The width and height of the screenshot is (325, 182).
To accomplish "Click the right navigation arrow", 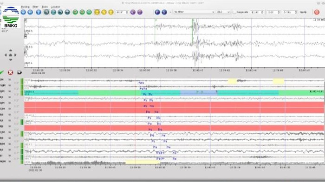I will (x=15, y=55).
